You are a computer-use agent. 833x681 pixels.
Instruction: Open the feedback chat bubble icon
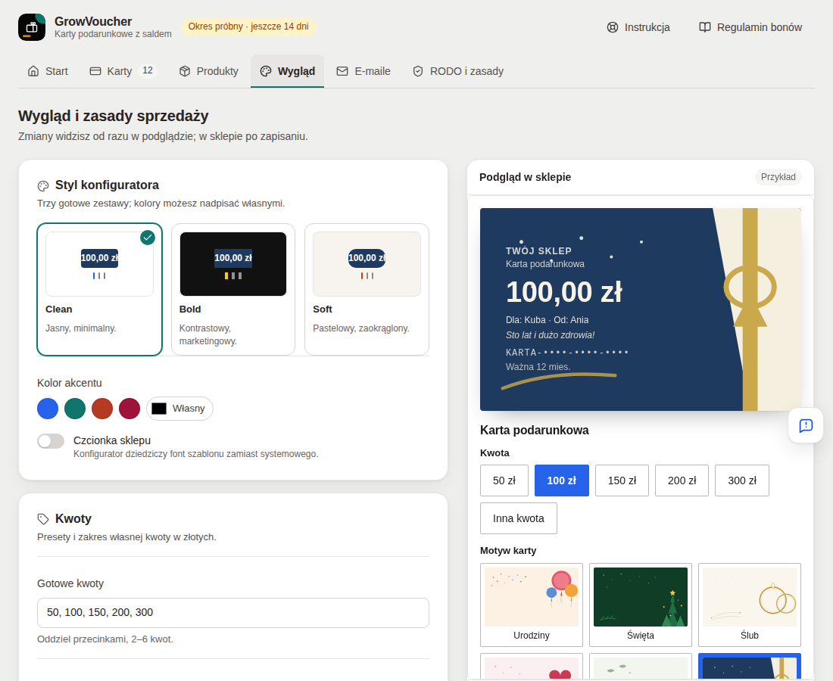pyautogui.click(x=806, y=425)
